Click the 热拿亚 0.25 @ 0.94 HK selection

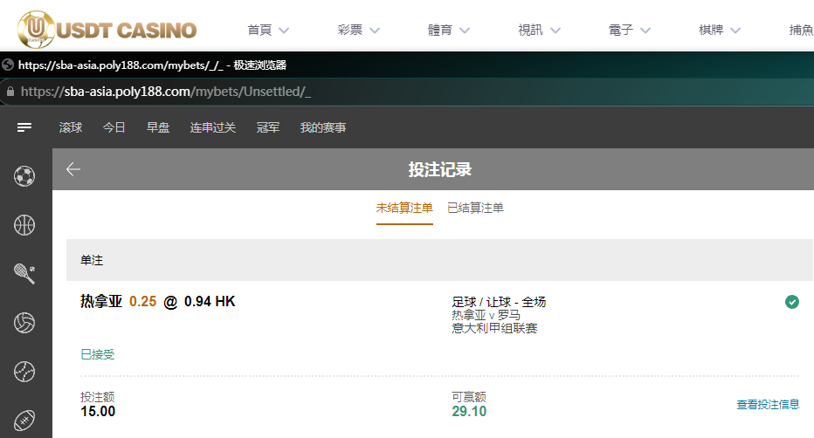point(158,302)
